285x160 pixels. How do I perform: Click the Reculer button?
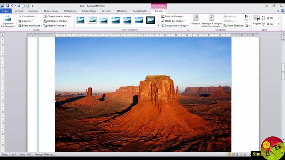[x=231, y=21]
